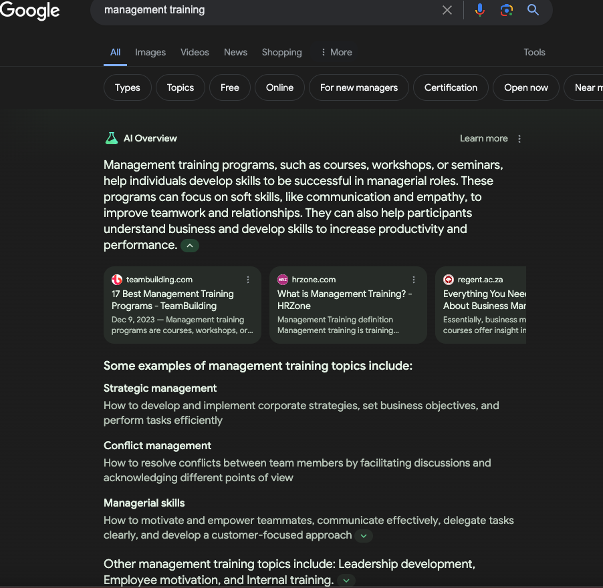603x588 pixels.
Task: Enable the Online filter
Action: (279, 87)
